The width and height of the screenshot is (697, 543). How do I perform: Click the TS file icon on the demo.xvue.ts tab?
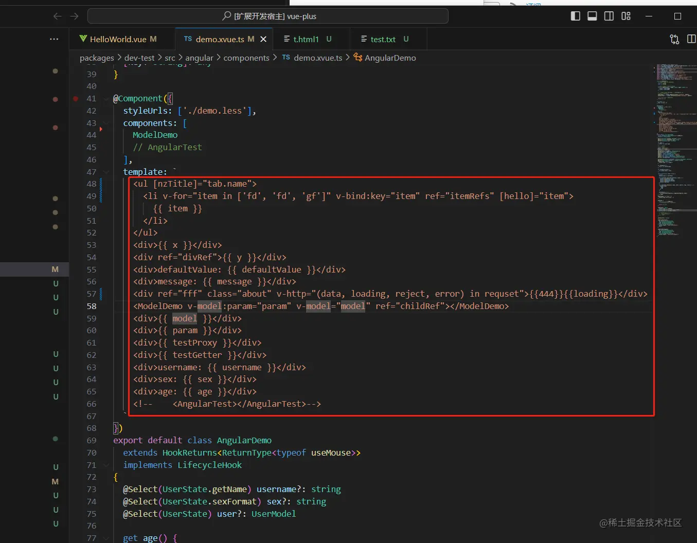(188, 39)
